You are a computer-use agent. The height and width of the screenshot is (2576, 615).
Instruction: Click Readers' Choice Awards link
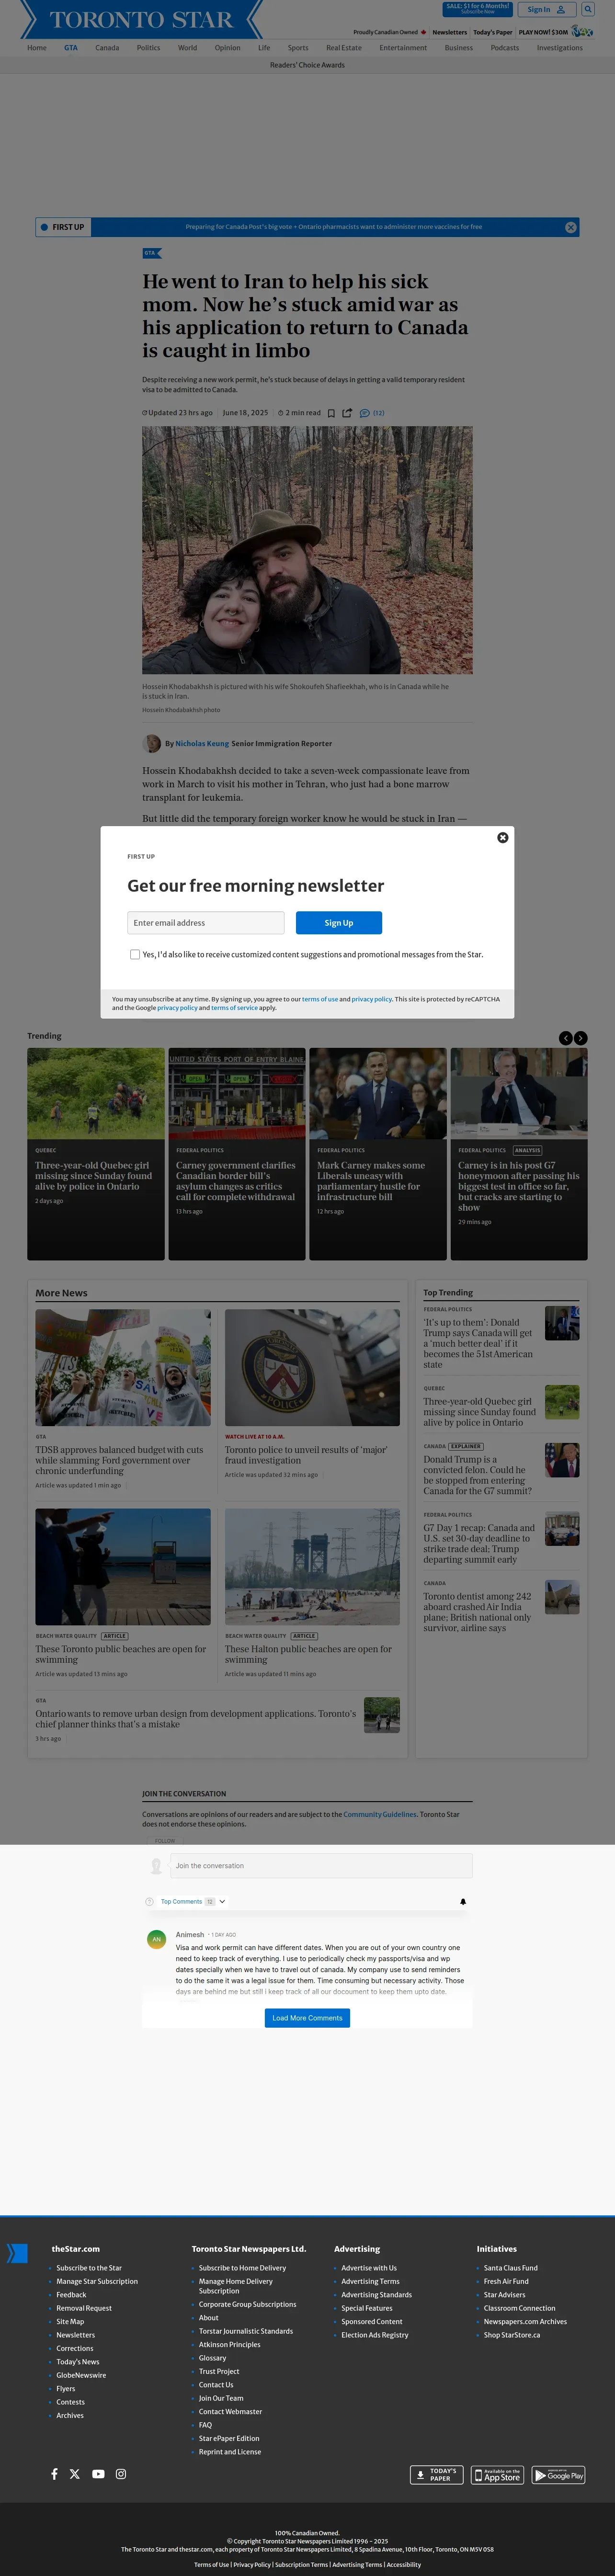(307, 65)
